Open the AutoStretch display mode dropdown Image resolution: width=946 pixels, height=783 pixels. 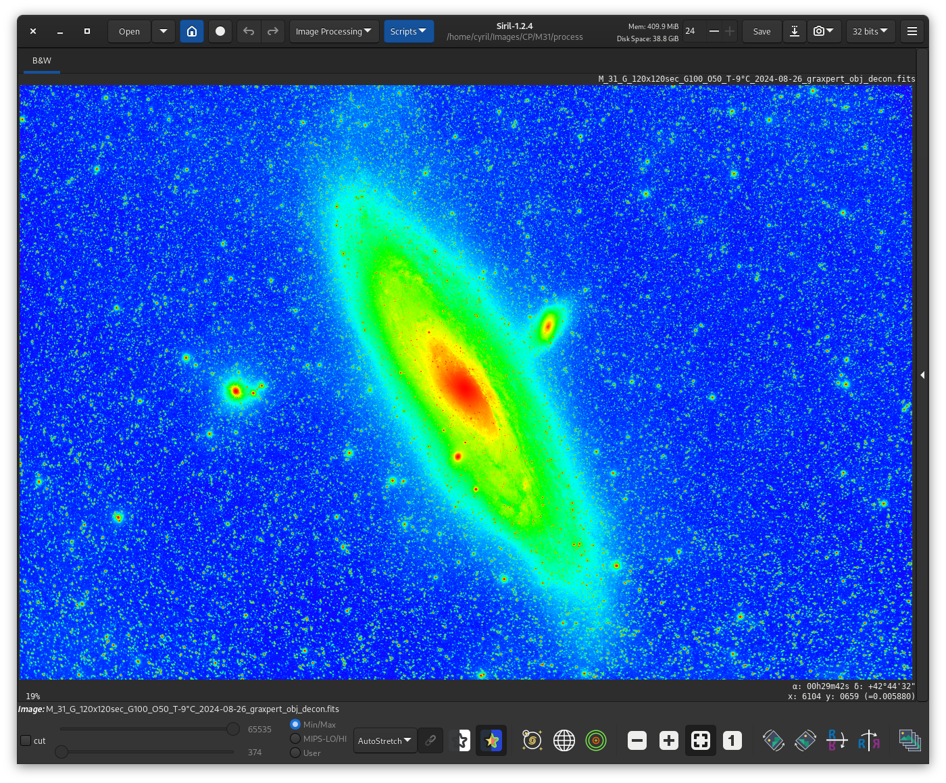(x=384, y=741)
